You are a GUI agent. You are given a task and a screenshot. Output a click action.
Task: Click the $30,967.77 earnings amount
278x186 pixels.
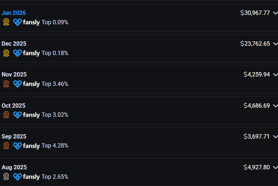pos(255,13)
